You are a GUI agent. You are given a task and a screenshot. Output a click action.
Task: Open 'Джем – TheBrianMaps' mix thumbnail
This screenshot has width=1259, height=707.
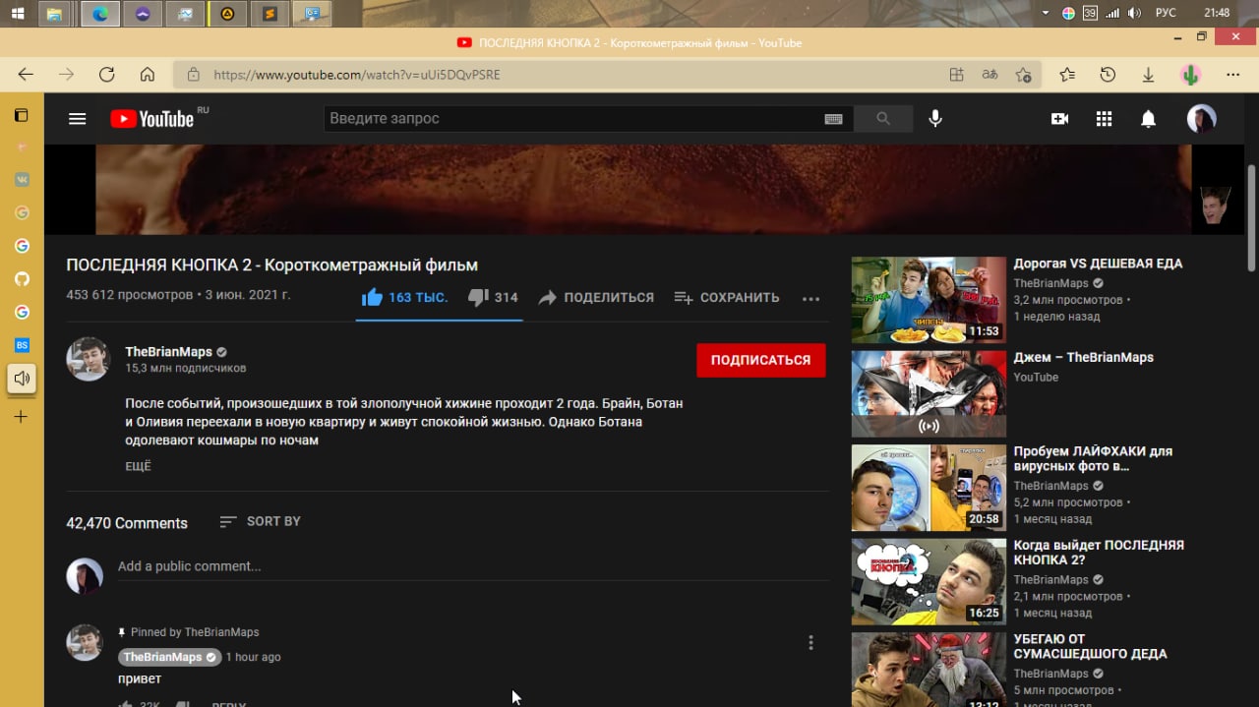tap(929, 393)
